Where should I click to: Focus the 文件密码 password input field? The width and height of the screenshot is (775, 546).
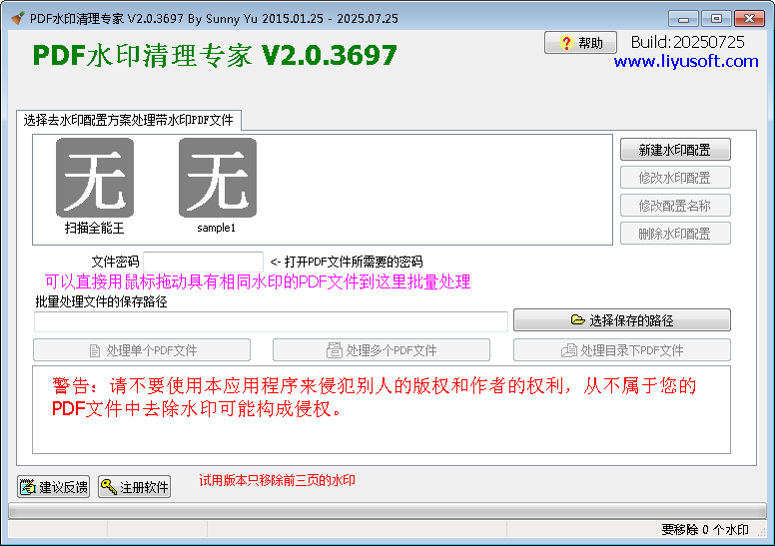tap(203, 262)
